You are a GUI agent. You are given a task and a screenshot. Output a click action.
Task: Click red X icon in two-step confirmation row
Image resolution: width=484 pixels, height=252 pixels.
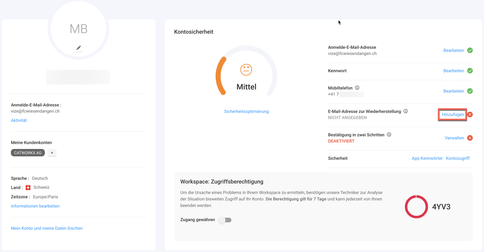(470, 138)
